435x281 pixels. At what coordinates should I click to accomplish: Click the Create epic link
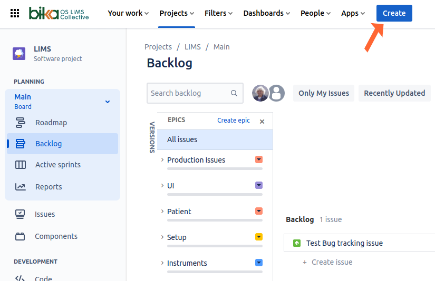coord(234,121)
